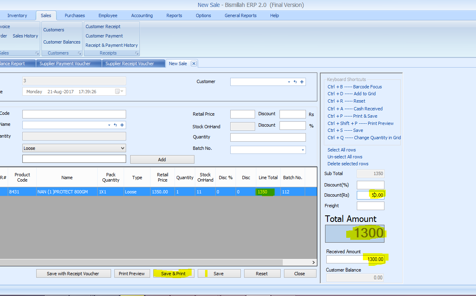Click the Receipts group dialog launcher icon
The height and width of the screenshot is (296, 476).
pyautogui.click(x=136, y=53)
